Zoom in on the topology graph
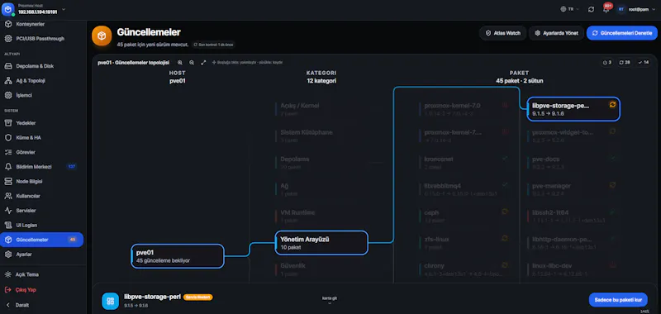 click(180, 62)
